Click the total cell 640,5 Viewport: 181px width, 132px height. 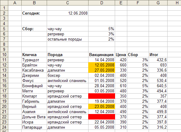coord(158,86)
